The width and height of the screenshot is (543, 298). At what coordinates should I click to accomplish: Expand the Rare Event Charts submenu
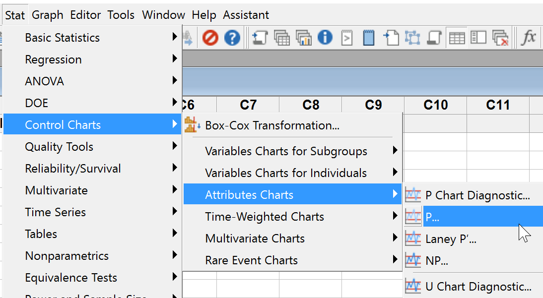click(x=251, y=260)
